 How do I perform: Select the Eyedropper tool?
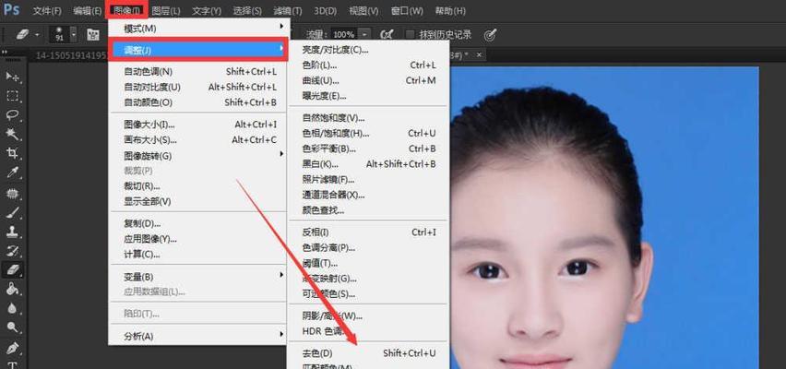tap(12, 173)
